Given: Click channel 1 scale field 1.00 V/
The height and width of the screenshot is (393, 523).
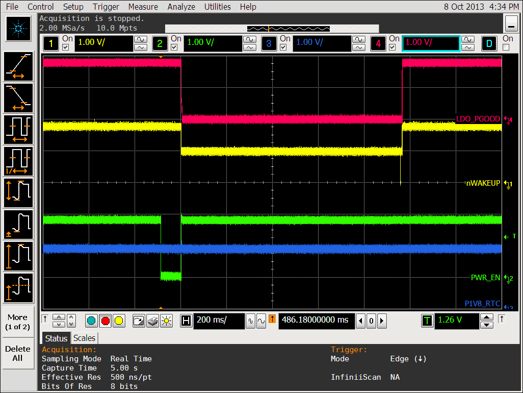Looking at the screenshot, I should point(103,43).
